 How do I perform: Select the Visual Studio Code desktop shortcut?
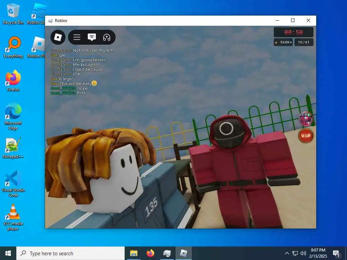tap(13, 183)
